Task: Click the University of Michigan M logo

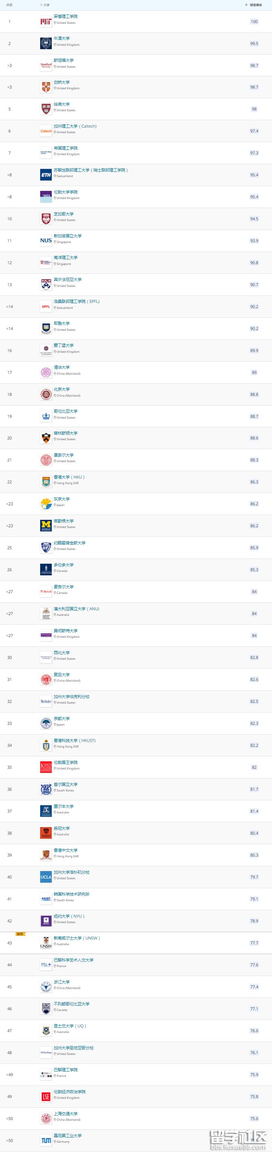Action: (x=46, y=525)
